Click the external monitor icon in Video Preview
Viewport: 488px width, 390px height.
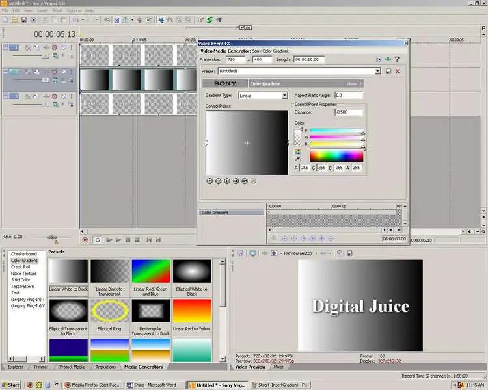point(252,253)
